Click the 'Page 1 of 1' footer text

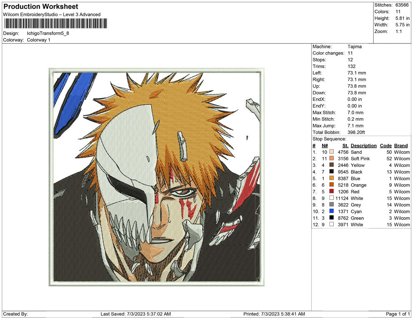(398, 314)
